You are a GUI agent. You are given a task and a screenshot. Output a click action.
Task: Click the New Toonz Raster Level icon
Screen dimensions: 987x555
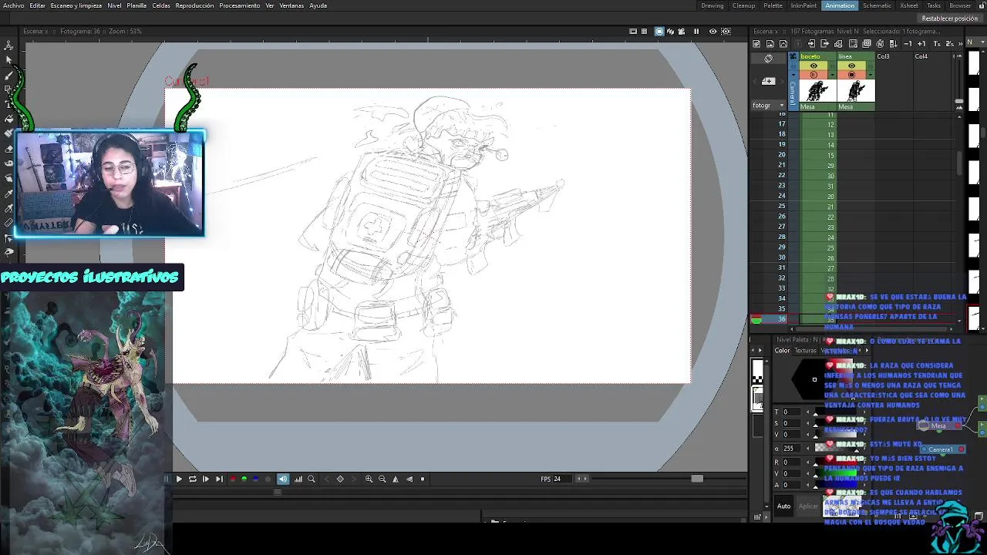coord(756,44)
